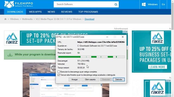
Task: Close the lower right ad with X icon
Action: pos(170,81)
